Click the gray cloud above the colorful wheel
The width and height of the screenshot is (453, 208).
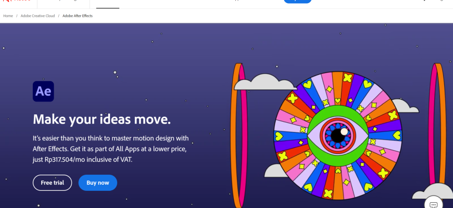[265, 82]
